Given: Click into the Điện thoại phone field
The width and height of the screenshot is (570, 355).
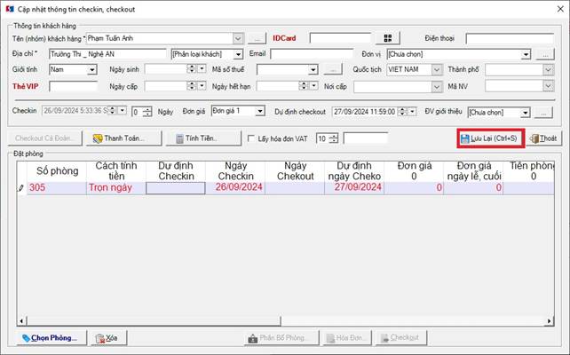Looking at the screenshot, I should [x=510, y=38].
